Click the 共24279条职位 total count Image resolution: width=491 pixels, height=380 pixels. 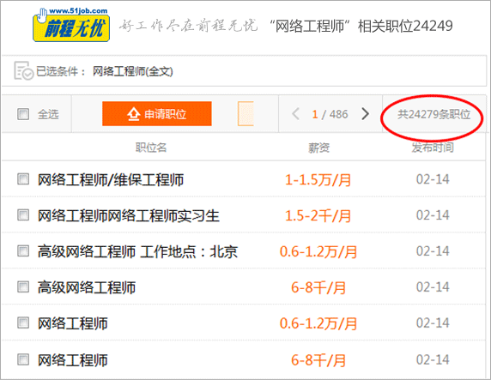pyautogui.click(x=433, y=114)
